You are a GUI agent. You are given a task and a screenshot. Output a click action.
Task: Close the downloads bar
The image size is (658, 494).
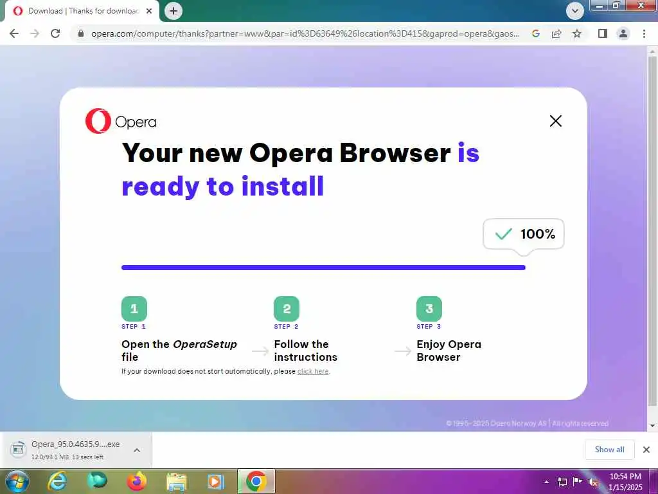point(646,450)
